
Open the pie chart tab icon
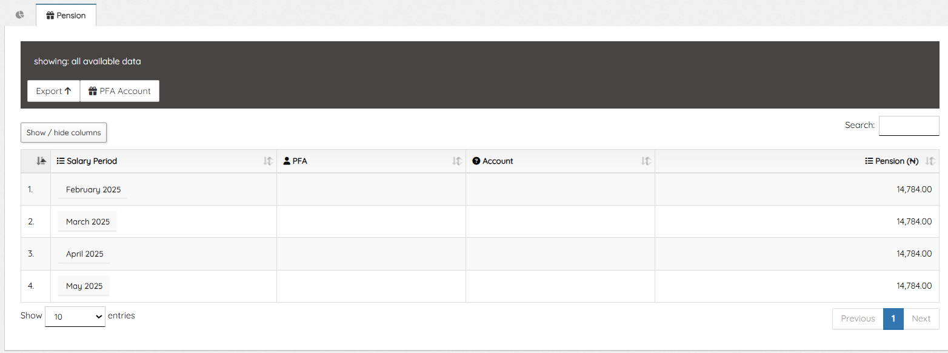click(20, 15)
